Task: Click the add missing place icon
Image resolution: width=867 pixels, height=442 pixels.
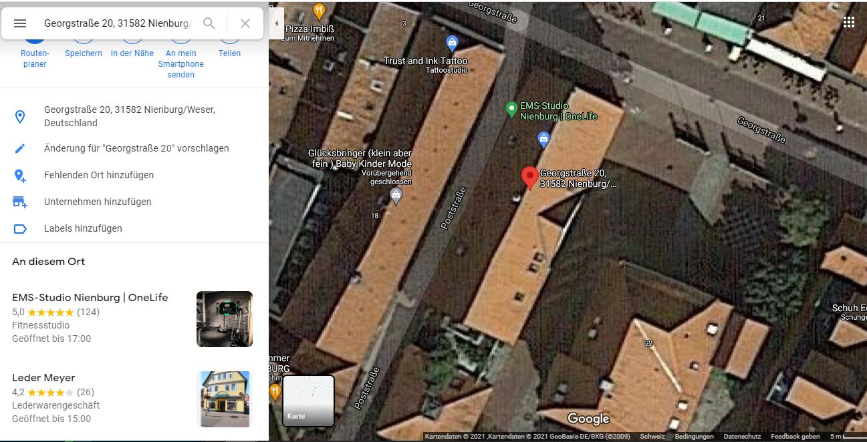Action: coord(20,176)
